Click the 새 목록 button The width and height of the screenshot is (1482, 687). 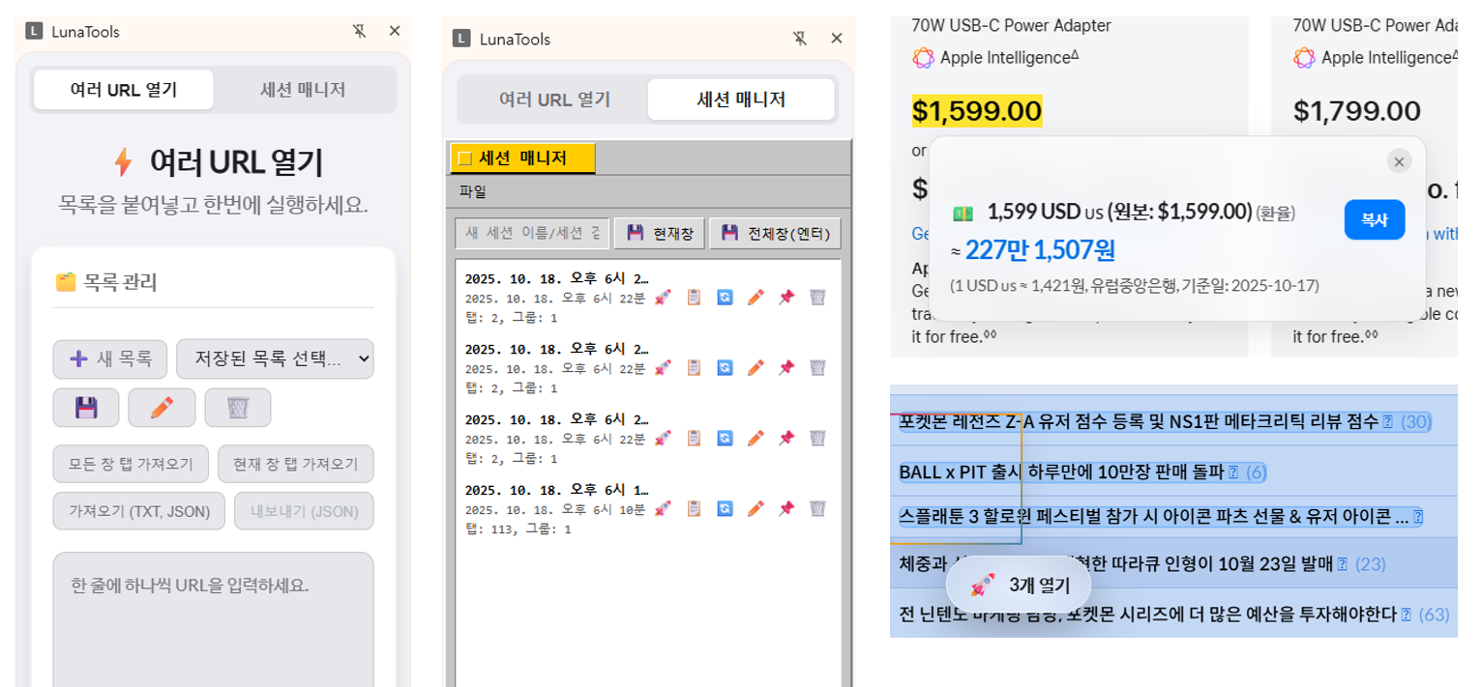pyautogui.click(x=110, y=358)
